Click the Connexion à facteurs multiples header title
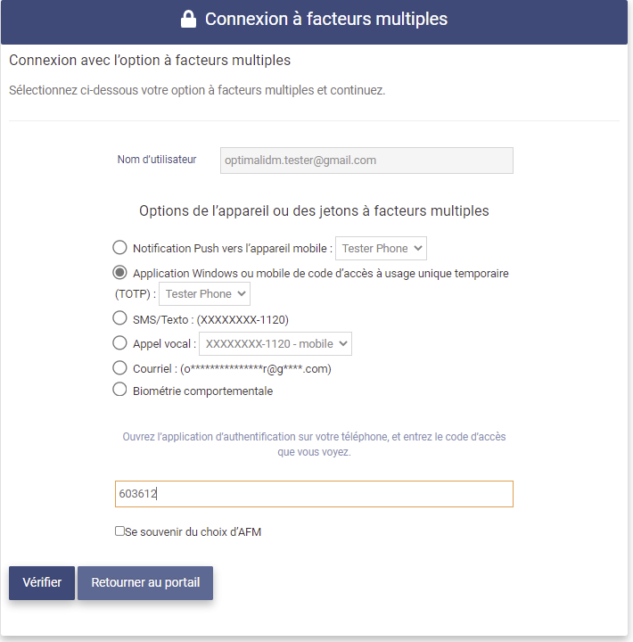 point(326,20)
